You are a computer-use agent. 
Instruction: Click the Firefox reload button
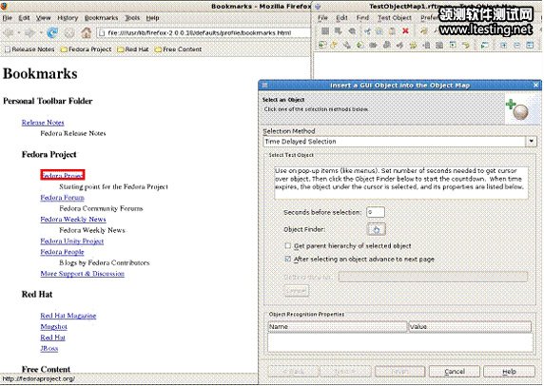[x=52, y=33]
